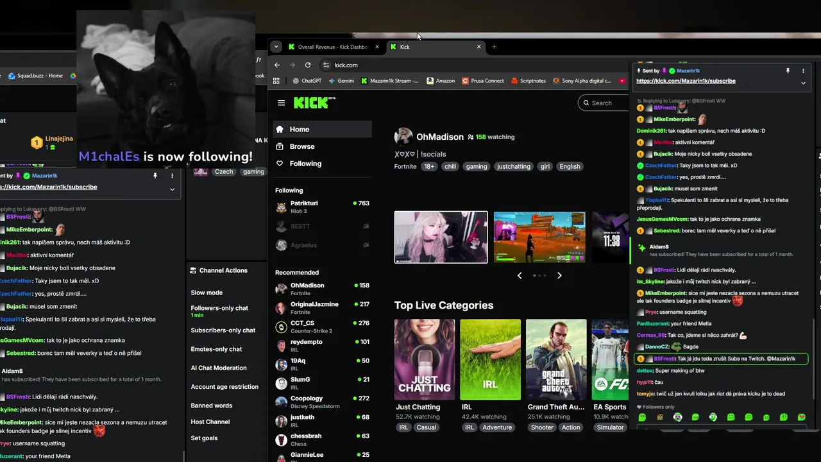Toggle Subscribers-only chat setting
The width and height of the screenshot is (821, 462).
[223, 330]
